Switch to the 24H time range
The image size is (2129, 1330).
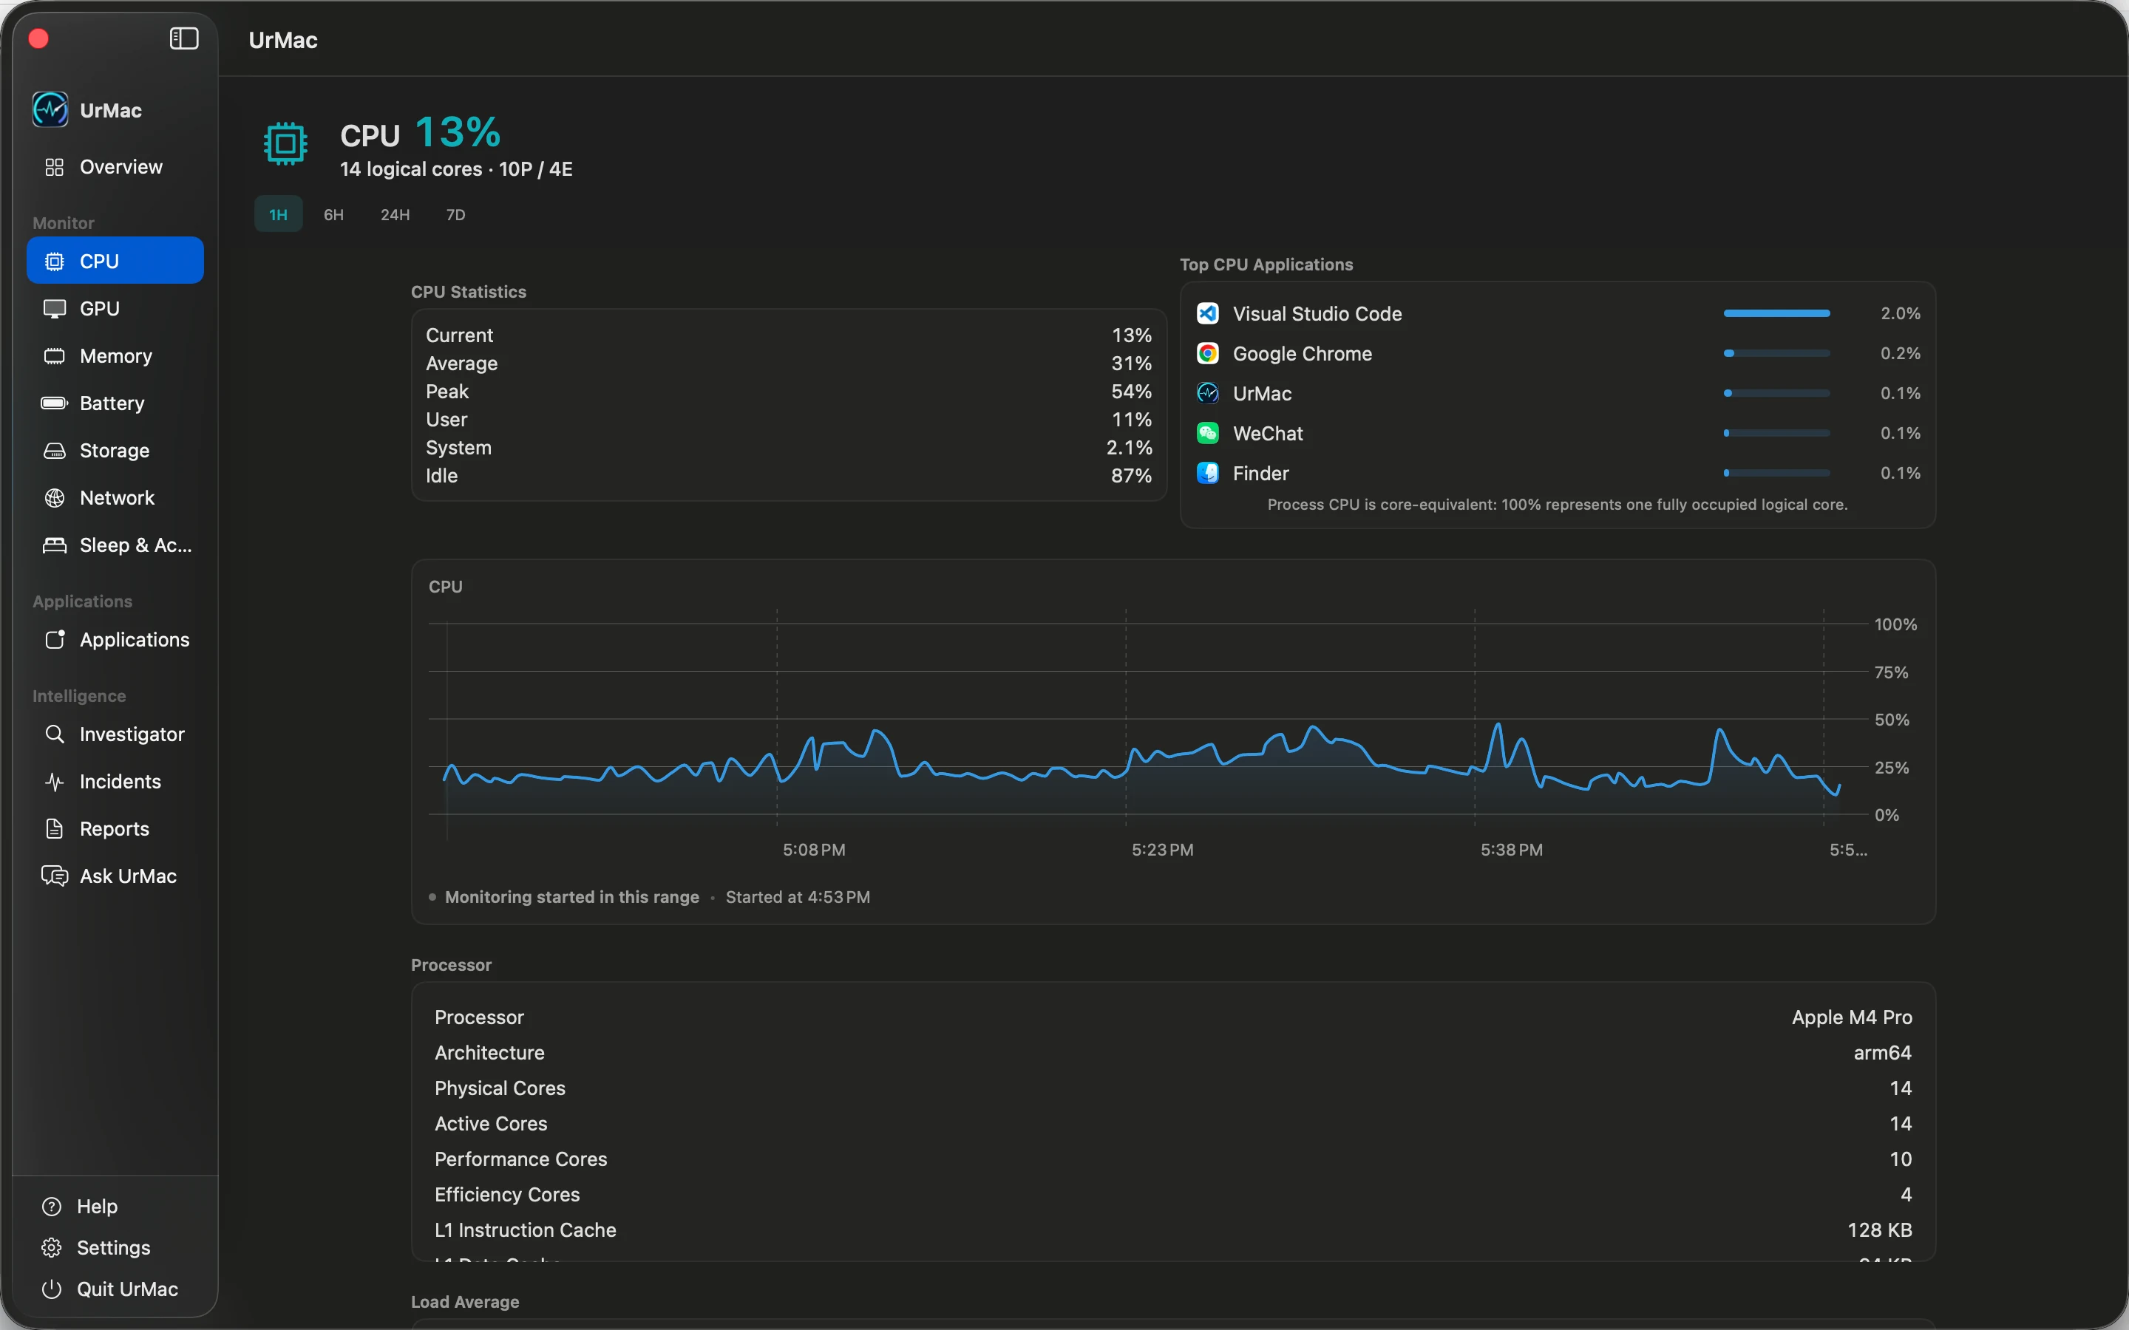coord(395,214)
